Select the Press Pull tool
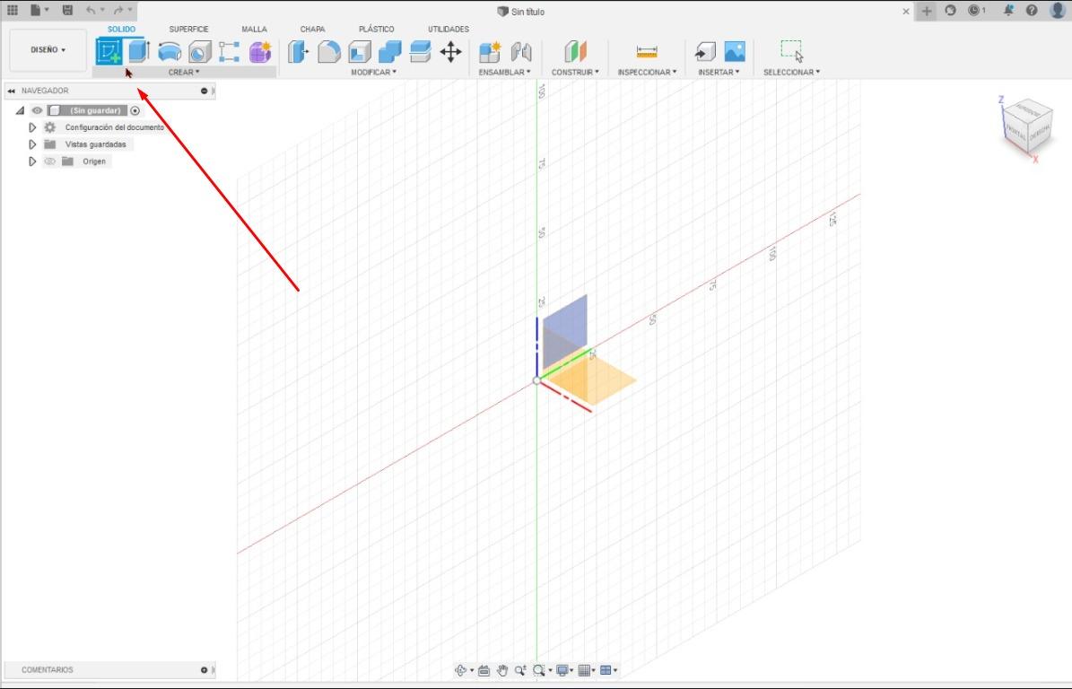Image resolution: width=1072 pixels, height=689 pixels. point(298,52)
